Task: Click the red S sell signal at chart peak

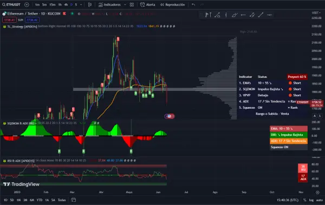Action: pyautogui.click(x=118, y=39)
